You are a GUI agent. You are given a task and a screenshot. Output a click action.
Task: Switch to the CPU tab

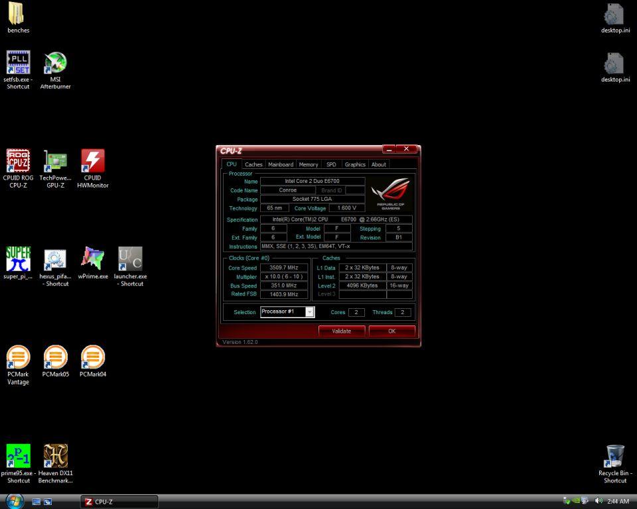(x=232, y=164)
